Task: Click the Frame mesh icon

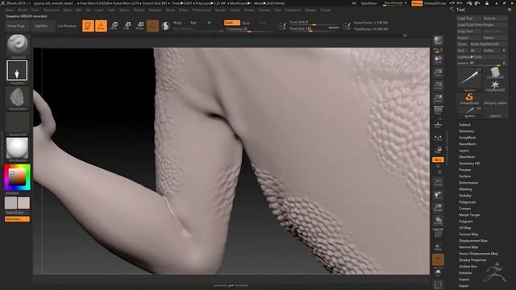Action: (438, 182)
